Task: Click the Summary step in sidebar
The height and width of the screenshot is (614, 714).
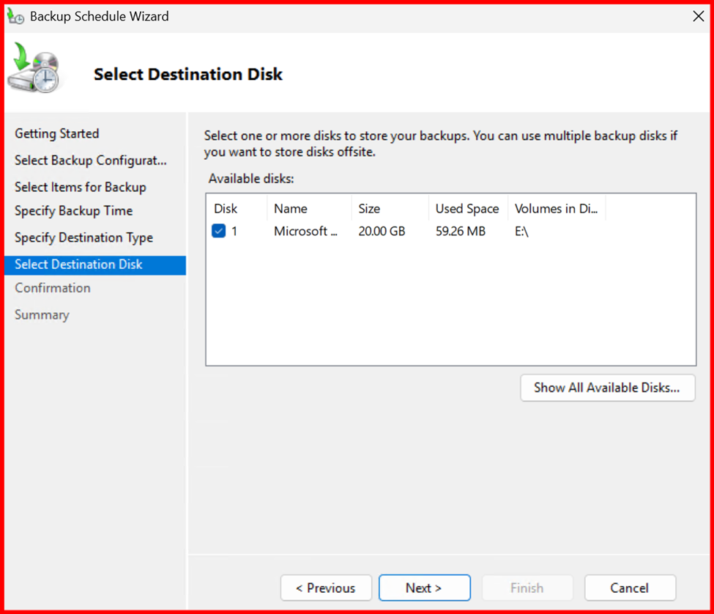Action: point(42,314)
